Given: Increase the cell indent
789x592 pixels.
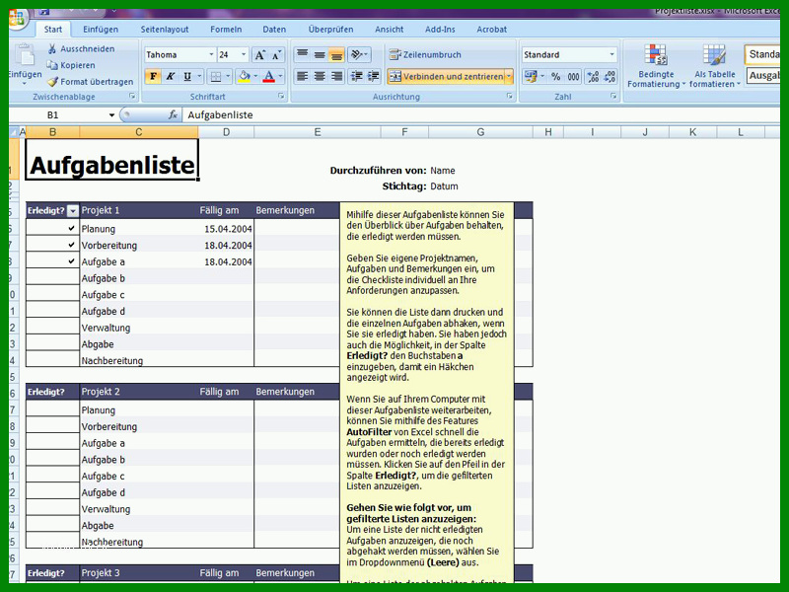Looking at the screenshot, I should (x=374, y=77).
